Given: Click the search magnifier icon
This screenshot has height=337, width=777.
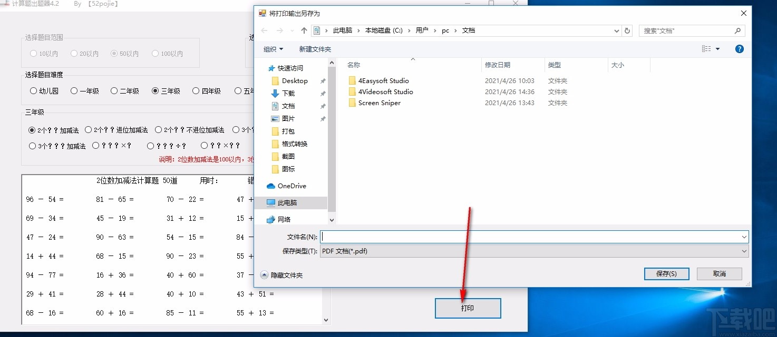Looking at the screenshot, I should coord(737,30).
